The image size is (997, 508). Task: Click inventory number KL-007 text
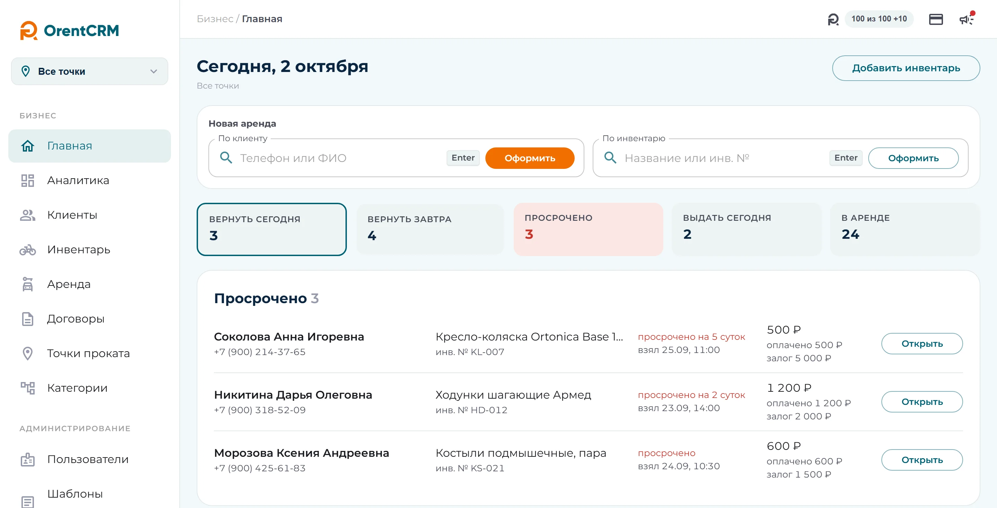469,352
